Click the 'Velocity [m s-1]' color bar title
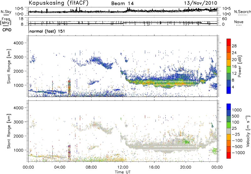This screenshot has width=251, height=174. [248, 131]
